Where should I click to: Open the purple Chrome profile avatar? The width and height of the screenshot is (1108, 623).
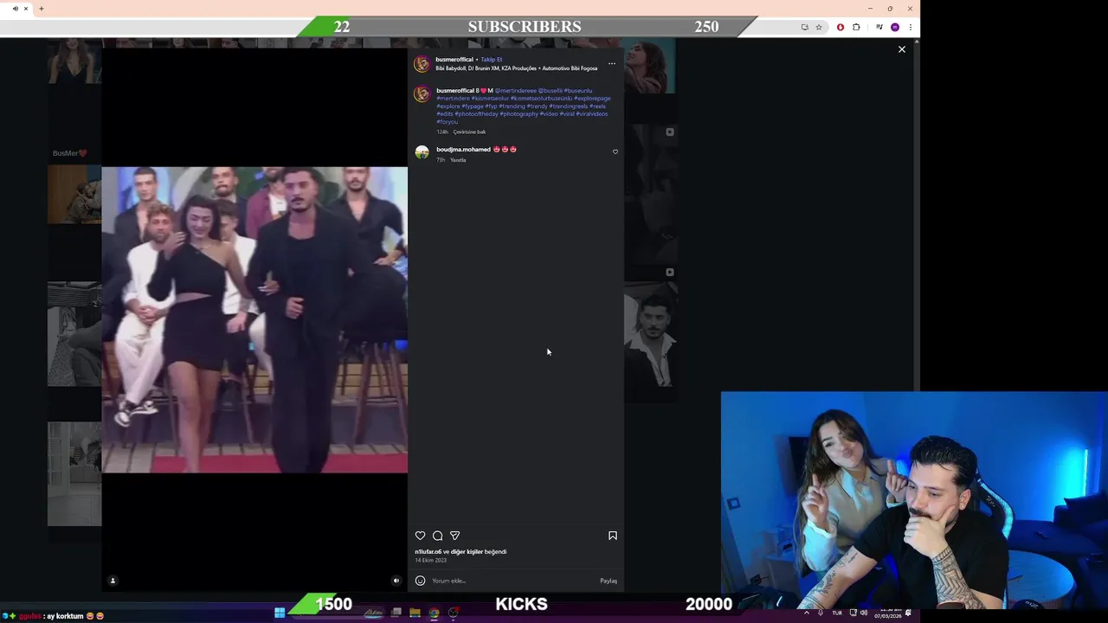pyautogui.click(x=895, y=27)
